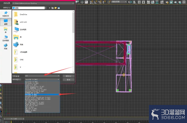Choose 所有格式 all formats entry
Image resolution: width=187 pixels, height=123 pixels.
42,112
